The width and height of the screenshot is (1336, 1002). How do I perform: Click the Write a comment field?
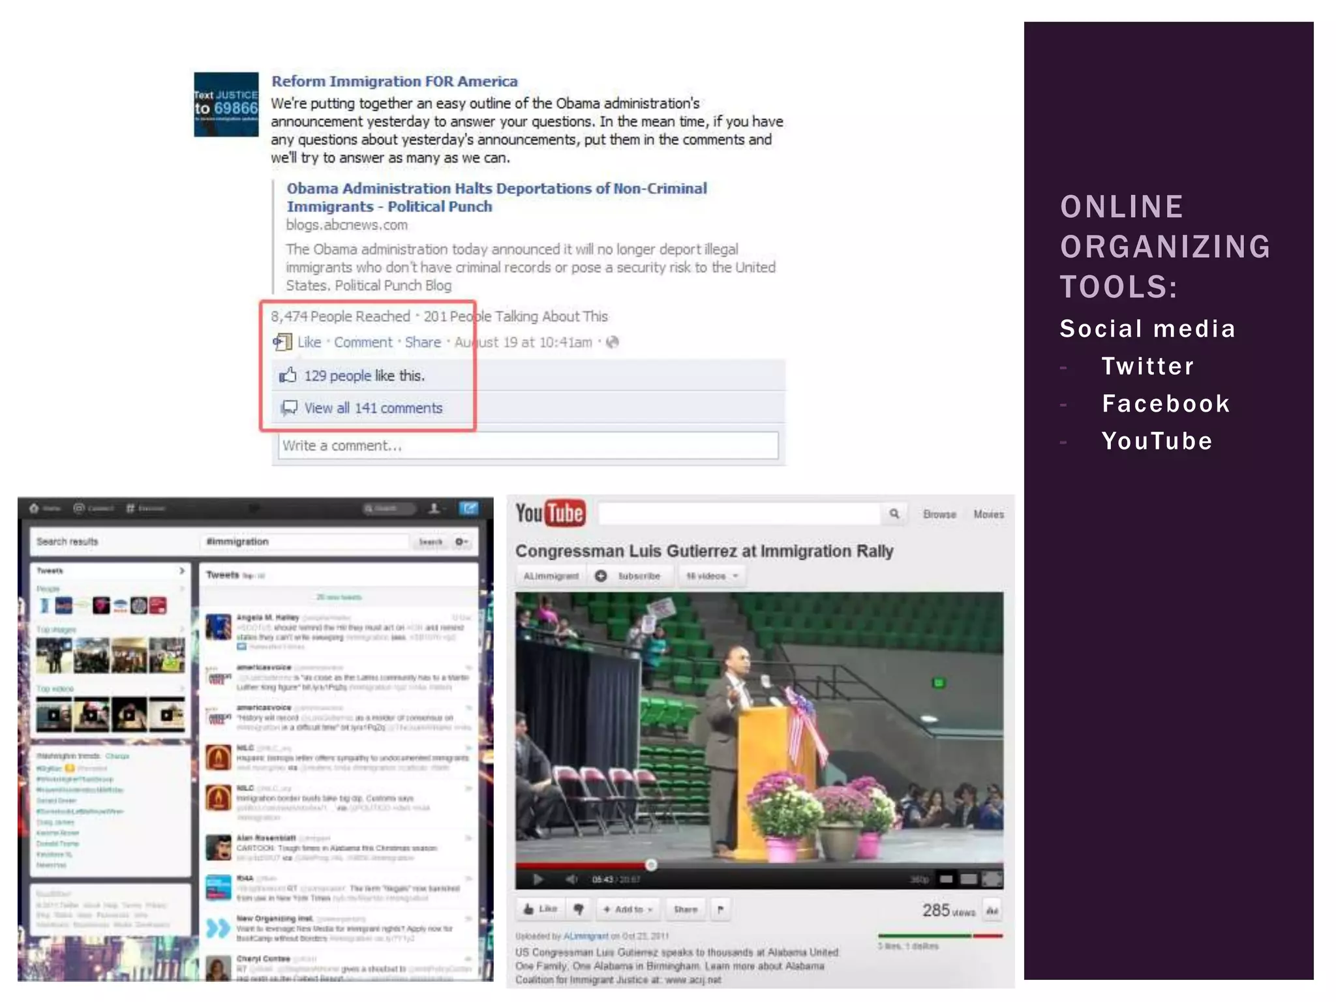tap(528, 446)
